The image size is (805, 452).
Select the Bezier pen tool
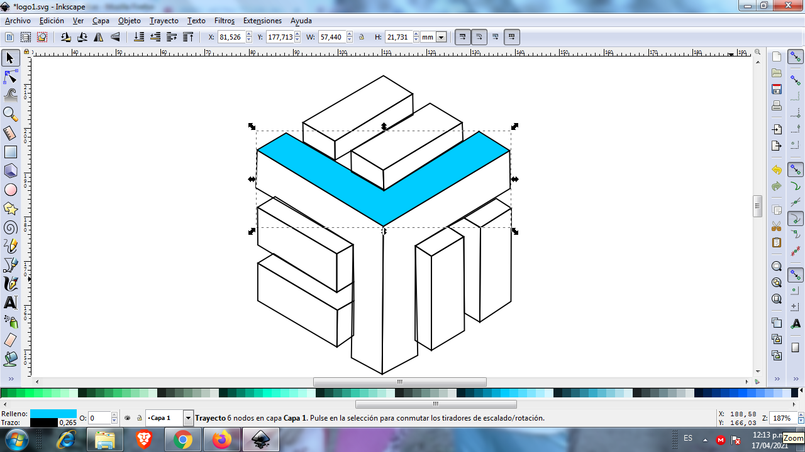click(10, 265)
